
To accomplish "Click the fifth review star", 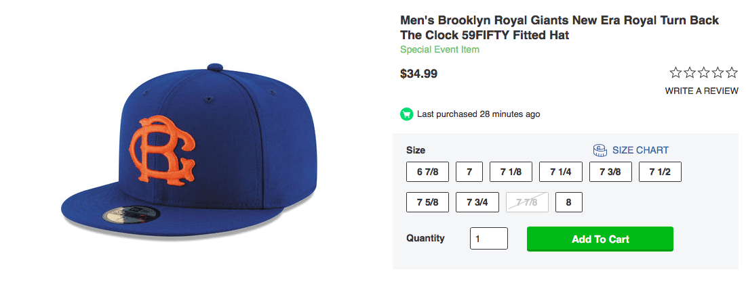I will tap(732, 73).
